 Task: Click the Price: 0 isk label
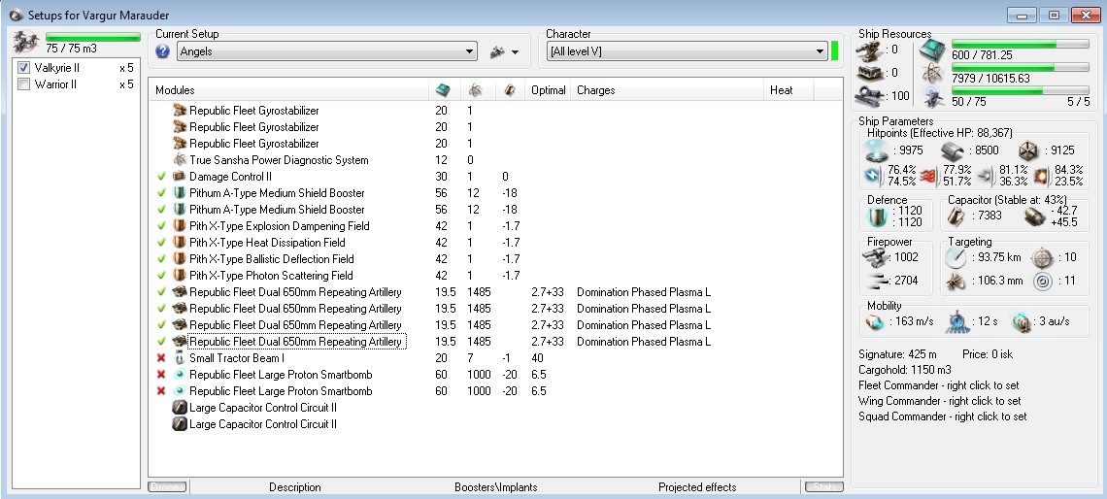990,354
